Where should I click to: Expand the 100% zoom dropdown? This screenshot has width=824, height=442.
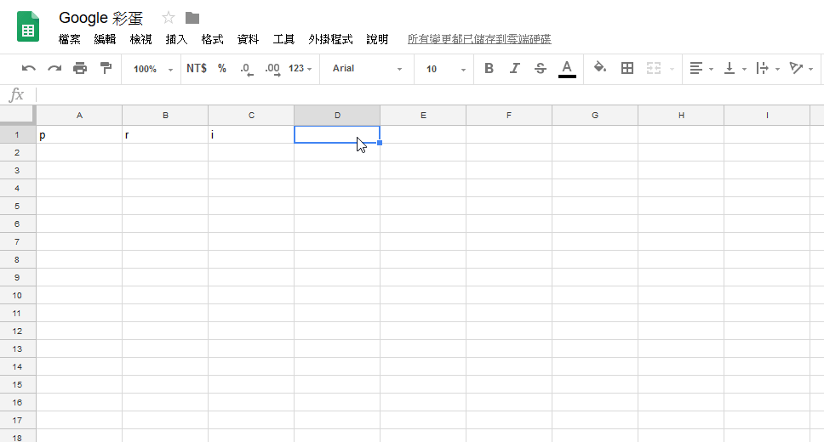[x=153, y=69]
